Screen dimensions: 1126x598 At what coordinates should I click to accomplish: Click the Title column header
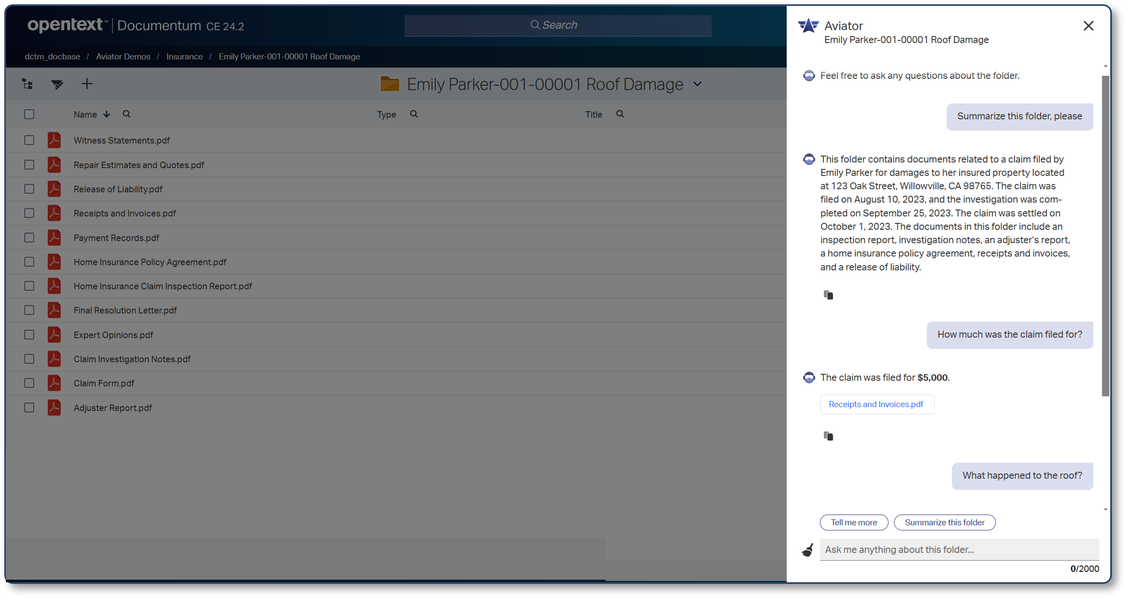[593, 115]
